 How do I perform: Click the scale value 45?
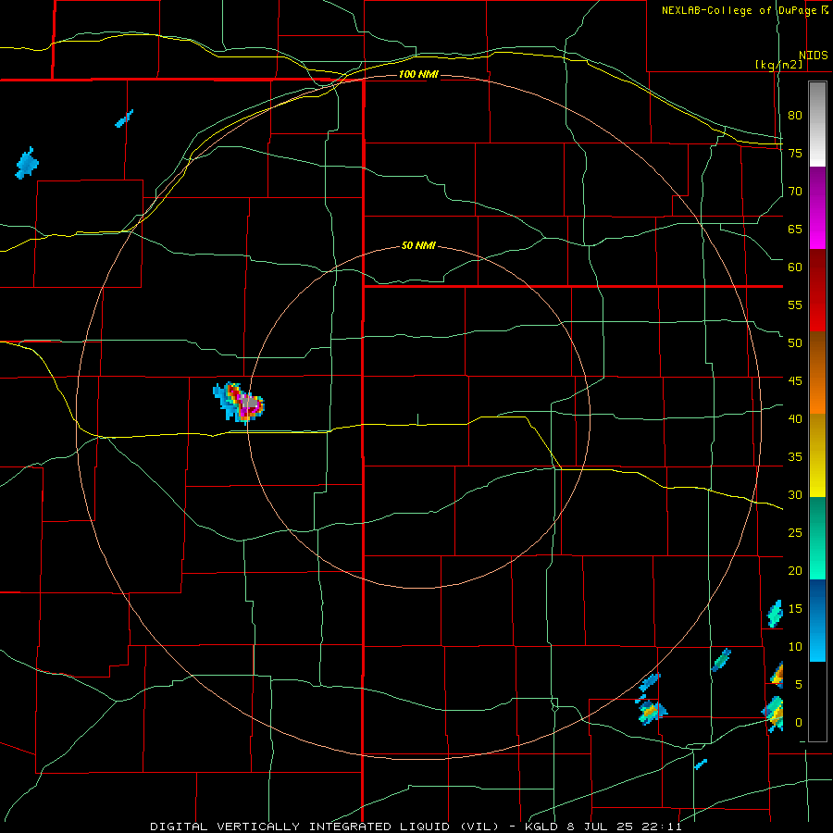[x=795, y=381]
